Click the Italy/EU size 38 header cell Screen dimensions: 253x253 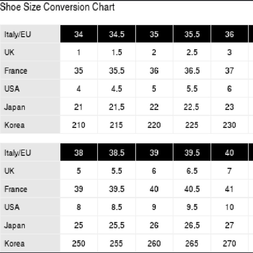coord(78,153)
